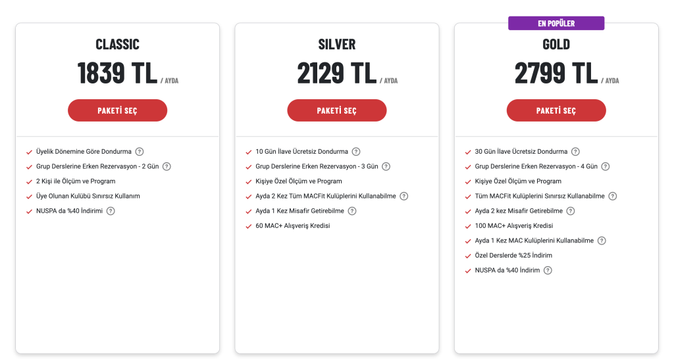Show info for 10 Gün İlave Ücretsiz Dondurma
The height and width of the screenshot is (364, 674).
356,152
